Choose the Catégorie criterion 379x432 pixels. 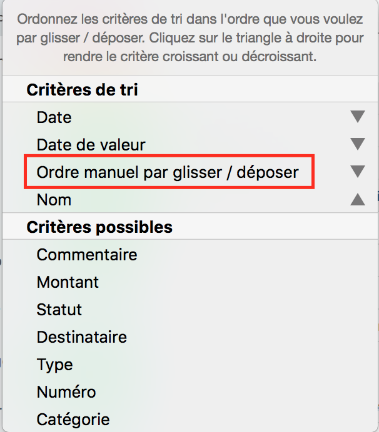pyautogui.click(x=73, y=420)
